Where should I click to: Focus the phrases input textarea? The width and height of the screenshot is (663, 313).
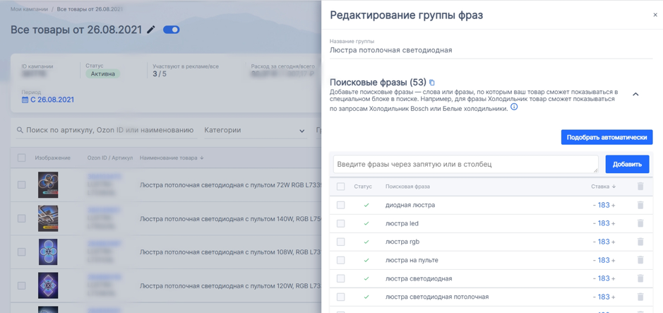point(466,164)
